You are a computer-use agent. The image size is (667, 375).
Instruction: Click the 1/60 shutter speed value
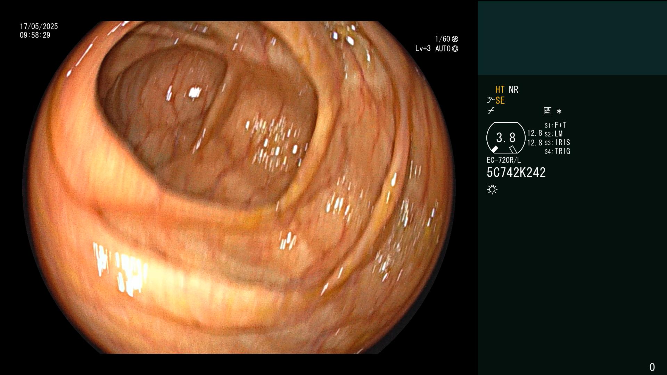pos(443,39)
